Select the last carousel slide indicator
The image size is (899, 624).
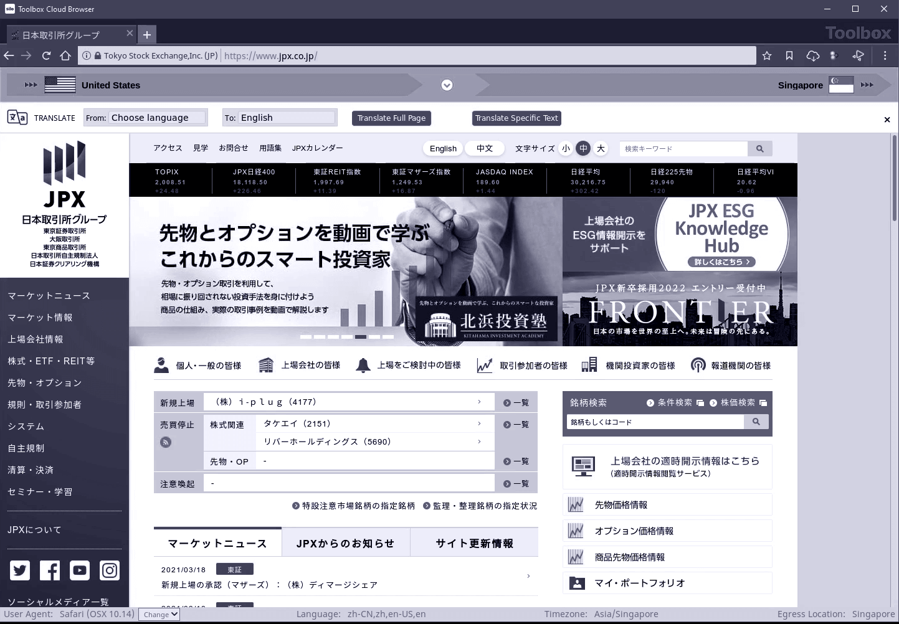click(388, 337)
